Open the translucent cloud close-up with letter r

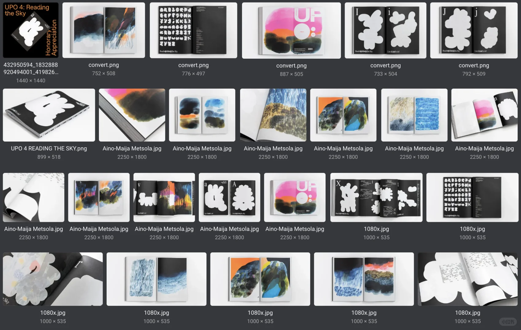click(53, 279)
